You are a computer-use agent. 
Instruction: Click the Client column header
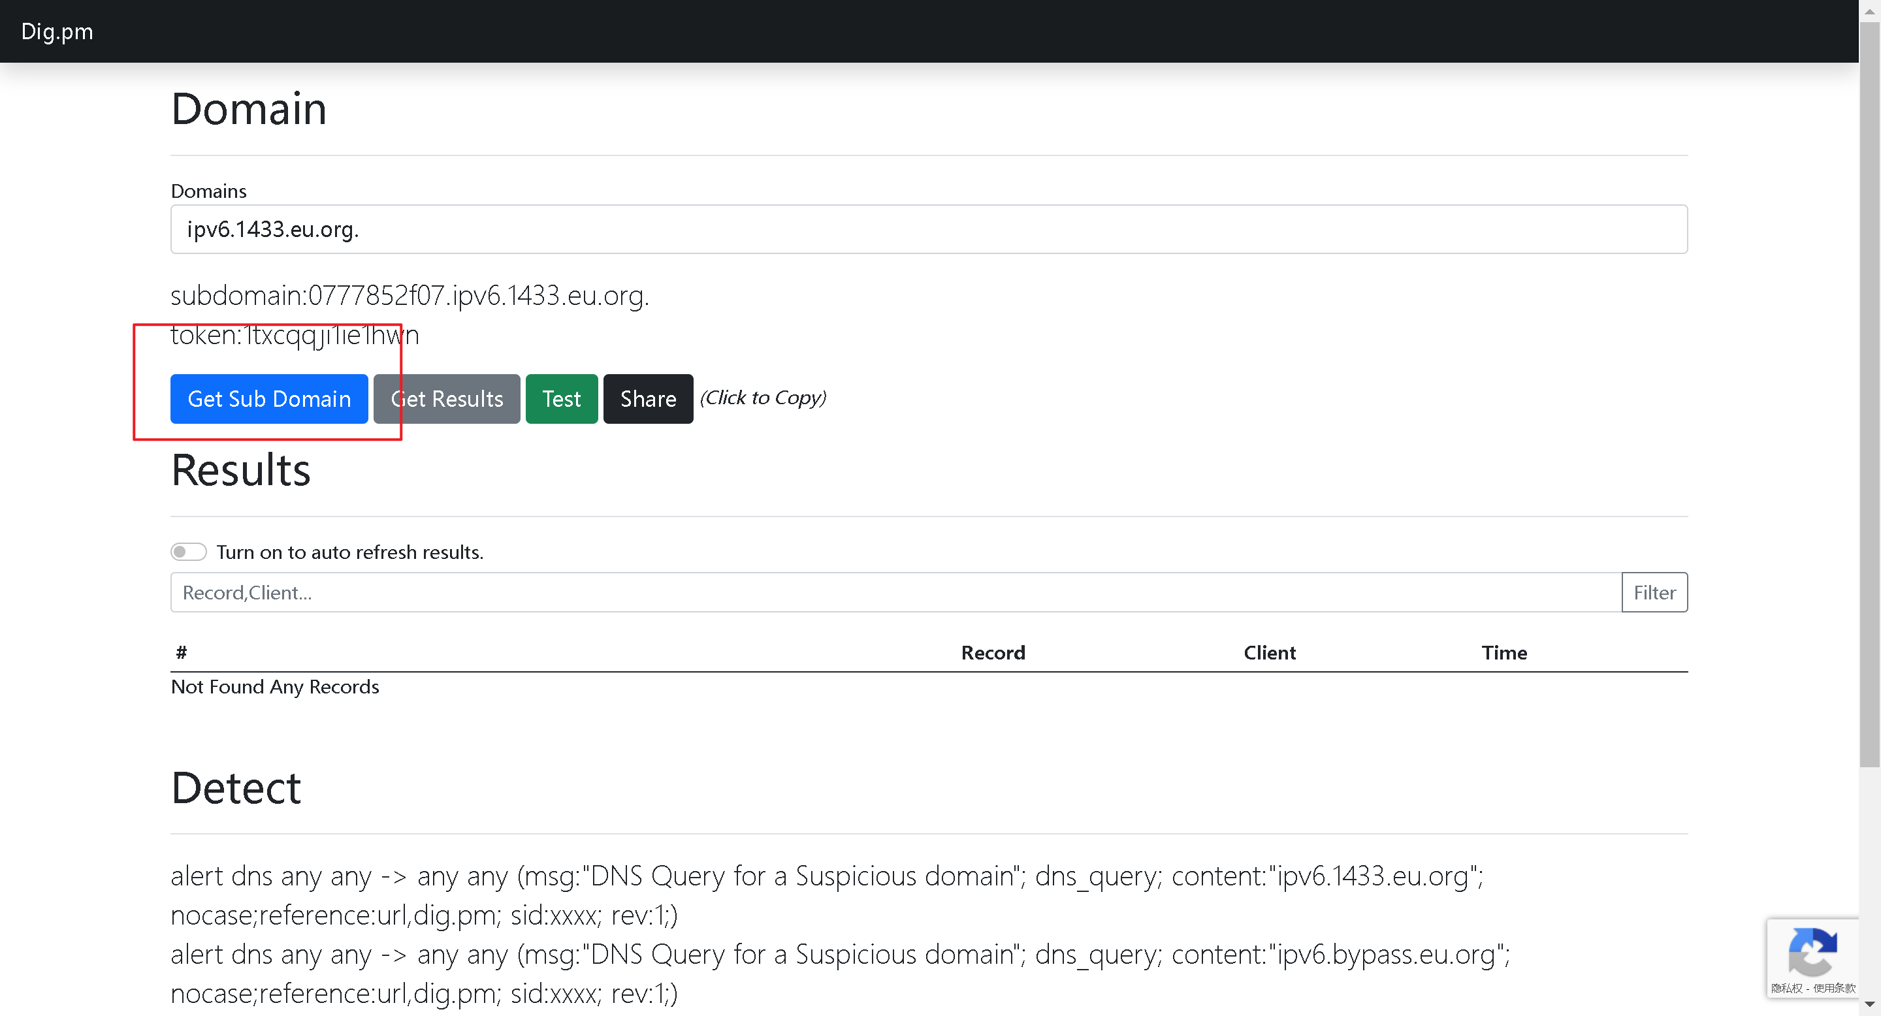pyautogui.click(x=1269, y=652)
